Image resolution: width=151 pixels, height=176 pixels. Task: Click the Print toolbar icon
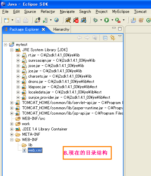pyautogui.click(x=25, y=20)
